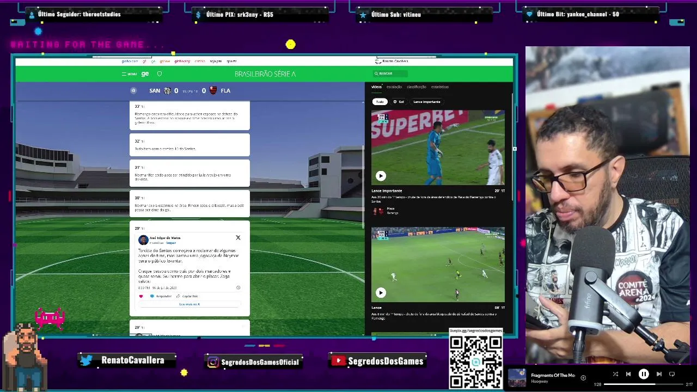Screen dimensions: 697x392
Task: Click the BUSCAR search field
Action: click(x=390, y=73)
